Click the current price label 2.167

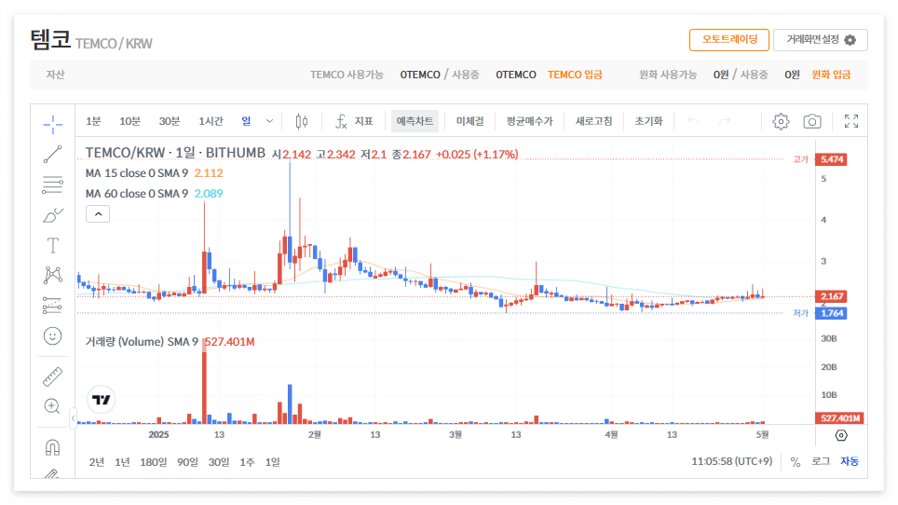click(x=832, y=296)
